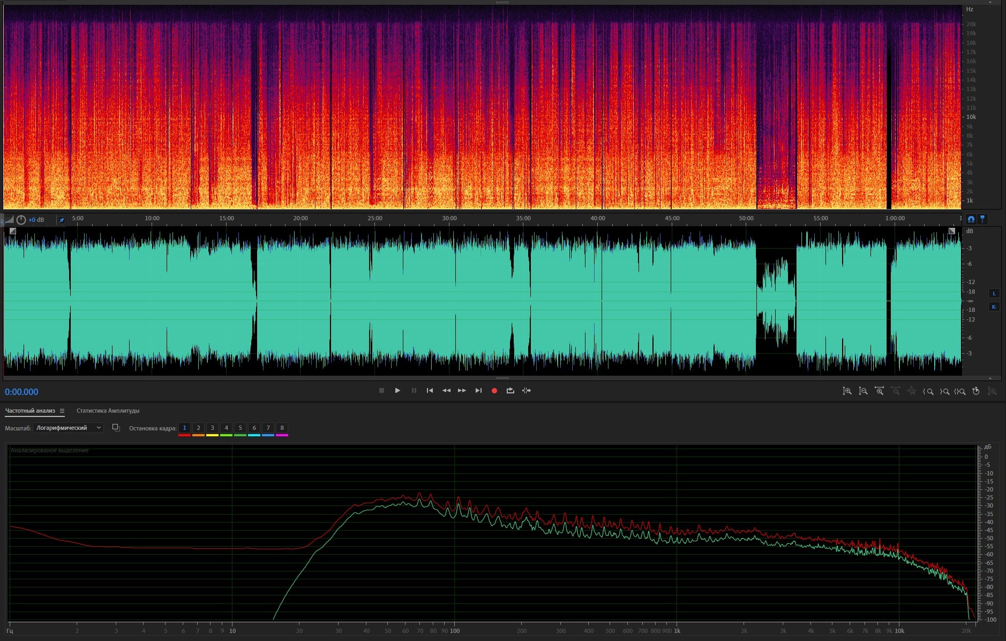1006x641 pixels.
Task: Click the Skip Selection icon
Action: click(527, 391)
